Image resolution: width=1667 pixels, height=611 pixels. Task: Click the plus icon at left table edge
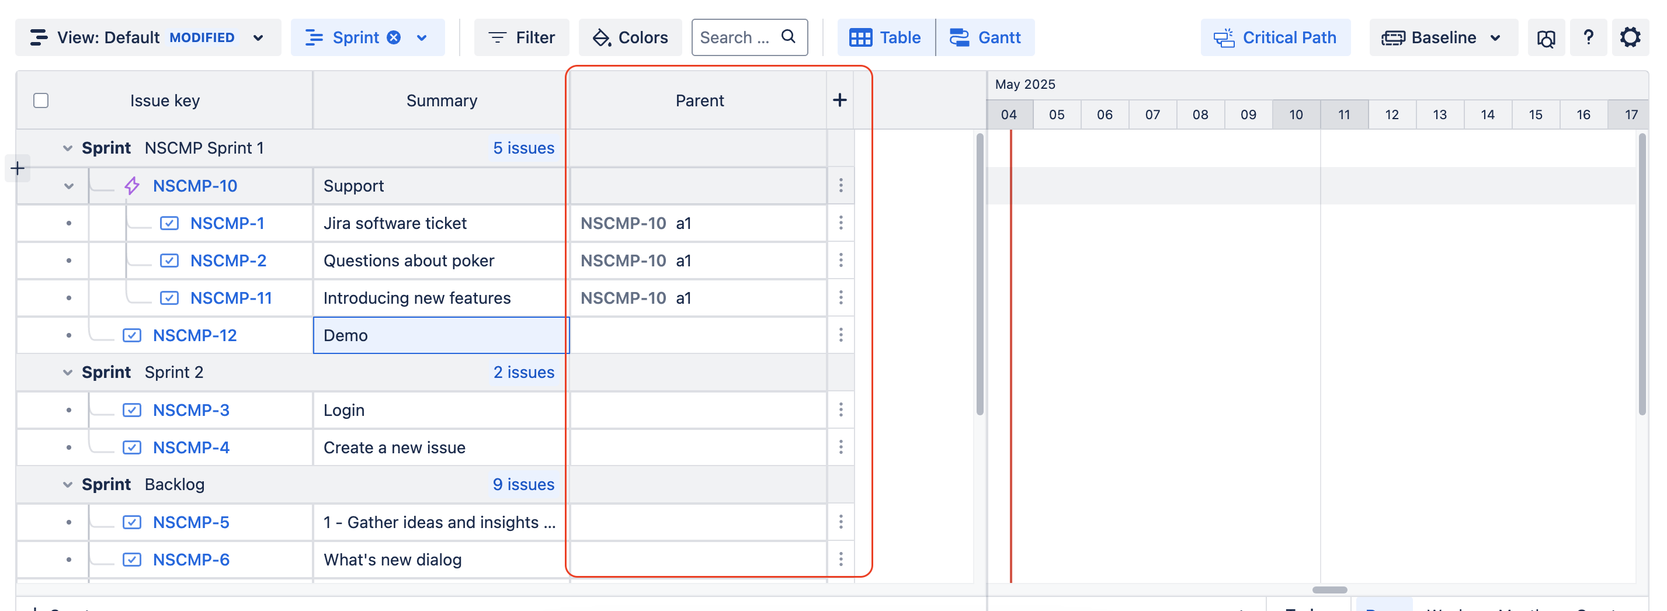click(x=18, y=169)
